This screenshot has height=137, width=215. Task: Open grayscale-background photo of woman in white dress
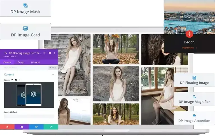[116, 84]
